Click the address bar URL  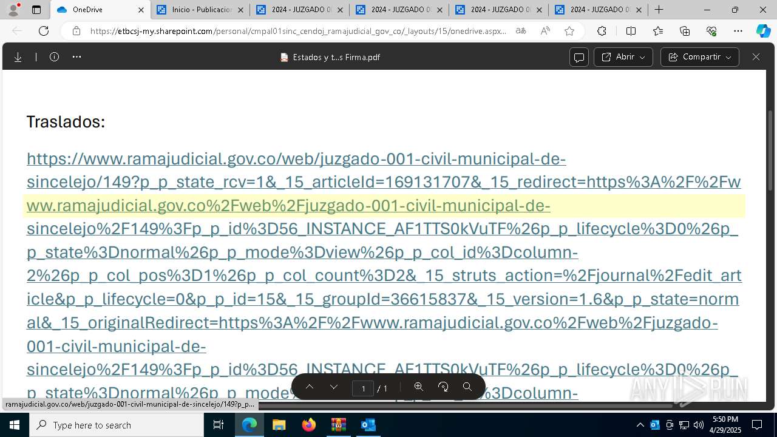tap(297, 31)
